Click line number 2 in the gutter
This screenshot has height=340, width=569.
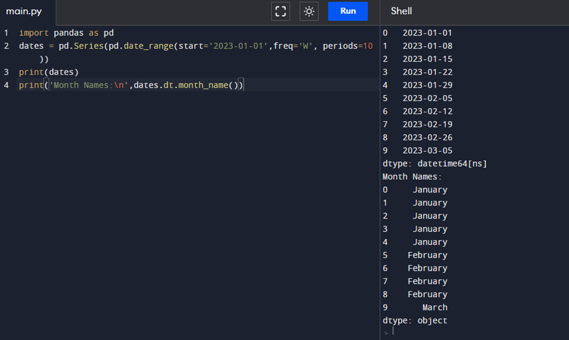tap(6, 46)
